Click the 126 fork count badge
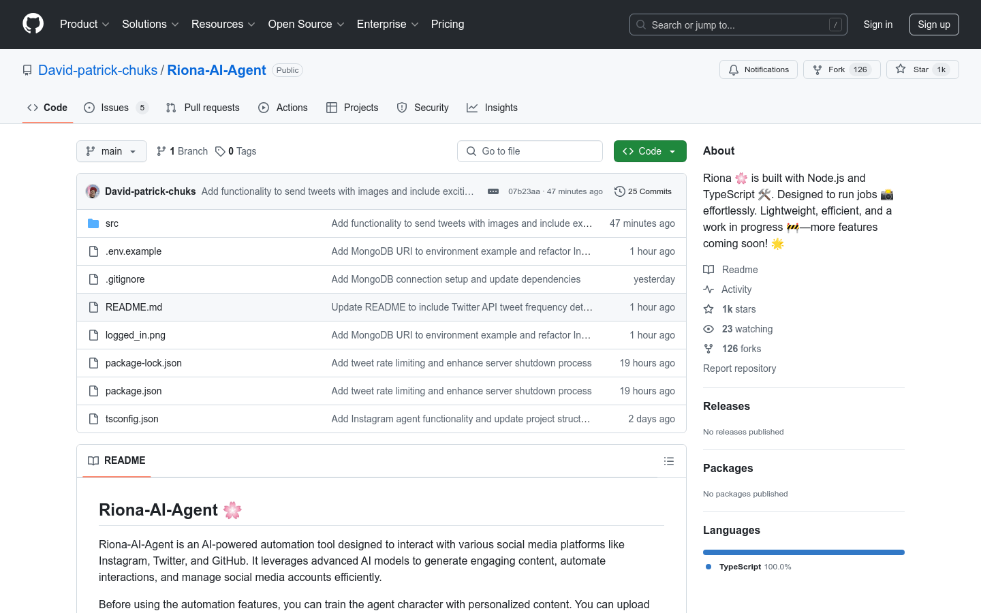This screenshot has height=613, width=981. point(860,69)
